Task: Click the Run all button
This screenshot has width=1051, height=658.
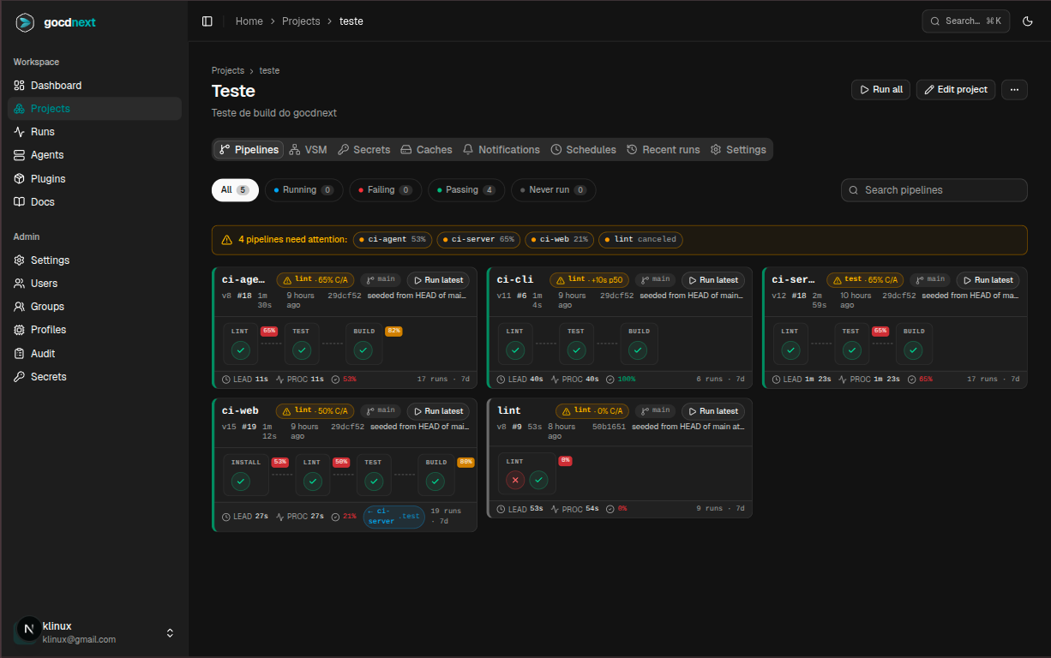Action: coord(880,89)
